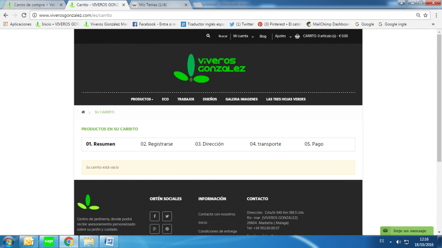
Task: Open the MailChimp Dashboard bookmark
Action: tap(328, 24)
